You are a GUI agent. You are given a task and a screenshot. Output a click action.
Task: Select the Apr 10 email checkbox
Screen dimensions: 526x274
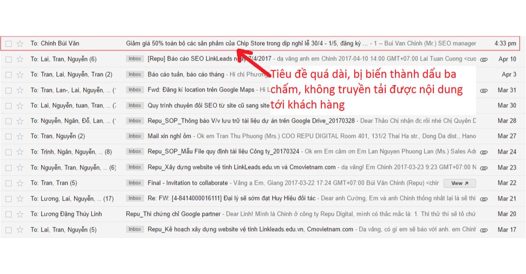tap(8, 59)
